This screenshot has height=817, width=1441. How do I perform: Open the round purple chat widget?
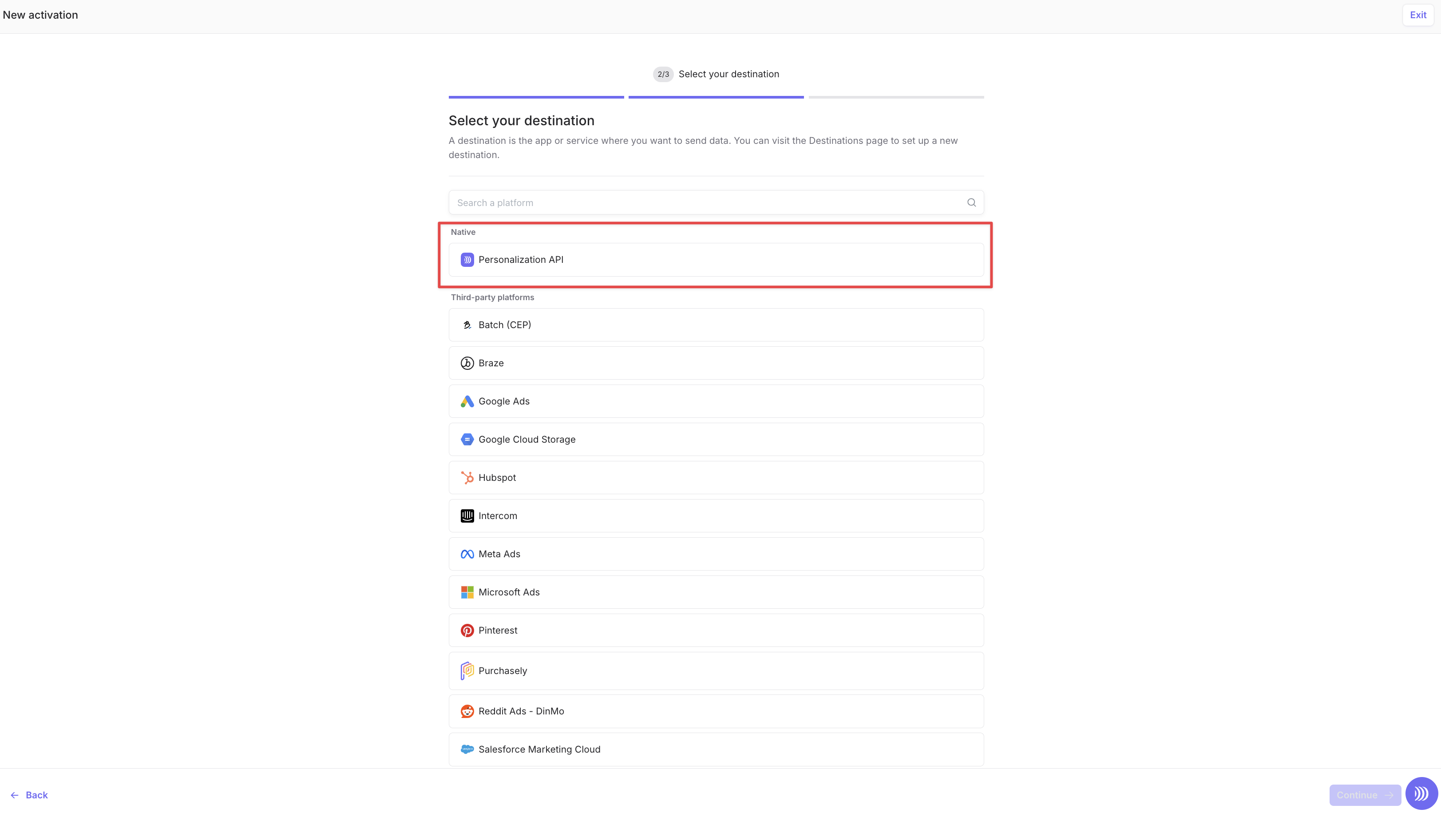pos(1421,793)
